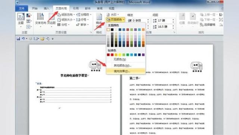Click the 第二节 heading in document
This screenshot has height=135, width=239.
pos(134,78)
